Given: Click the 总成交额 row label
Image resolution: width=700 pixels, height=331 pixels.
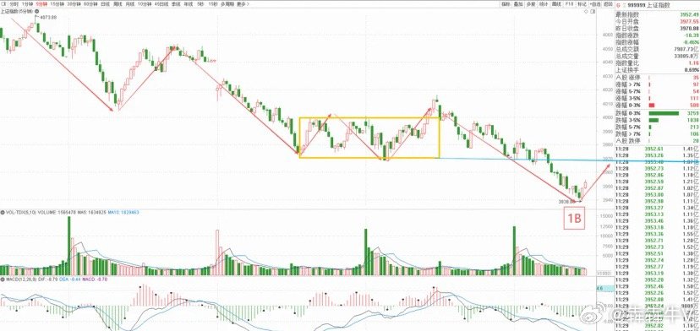Looking at the screenshot, I should pos(627,49).
